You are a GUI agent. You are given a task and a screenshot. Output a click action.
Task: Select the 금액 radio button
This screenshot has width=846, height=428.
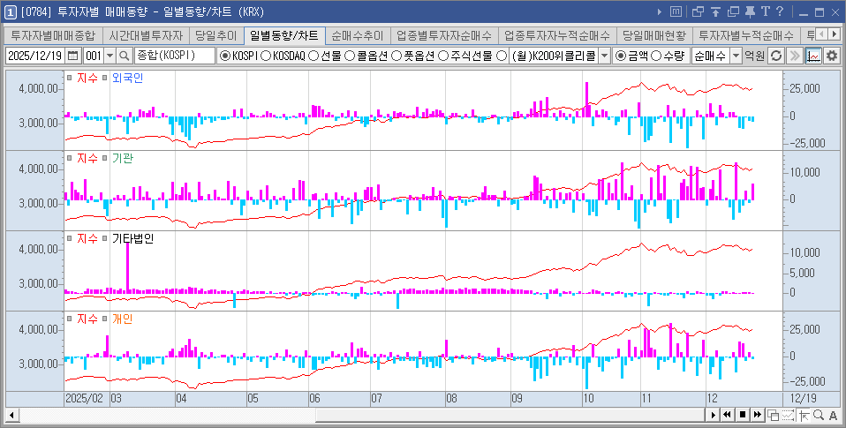[621, 56]
